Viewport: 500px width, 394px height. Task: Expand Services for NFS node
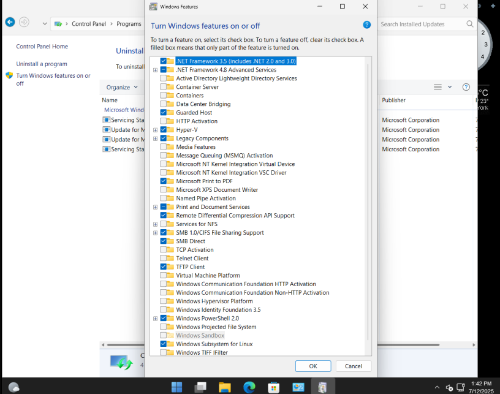(155, 224)
